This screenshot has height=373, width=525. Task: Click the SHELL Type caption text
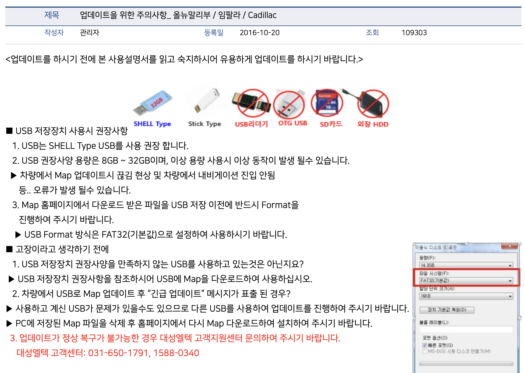click(152, 124)
